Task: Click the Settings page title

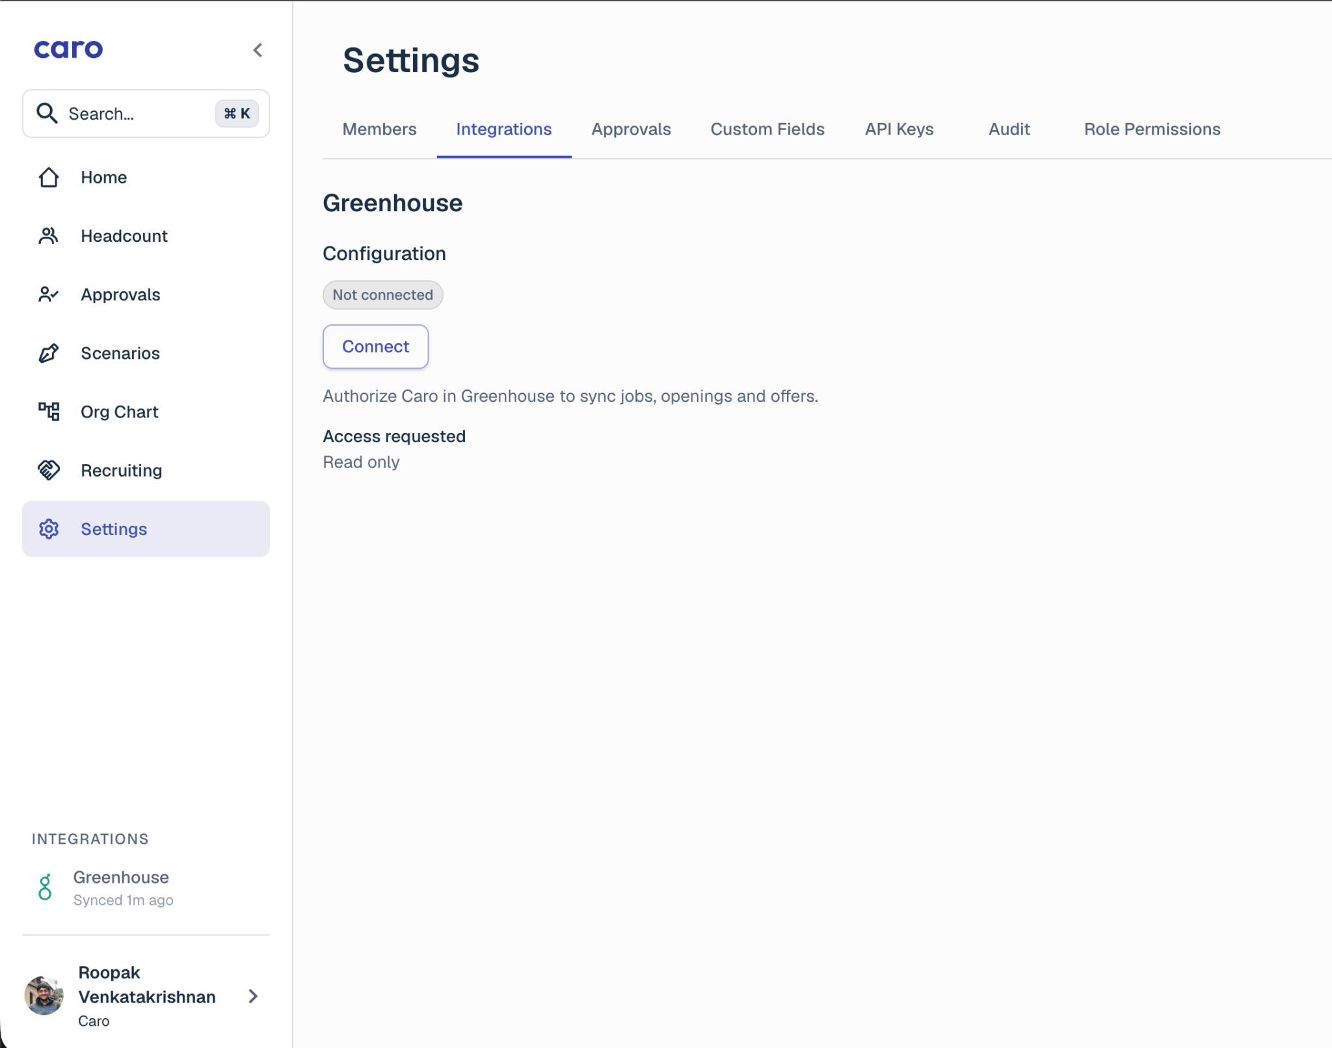Action: pyautogui.click(x=411, y=60)
